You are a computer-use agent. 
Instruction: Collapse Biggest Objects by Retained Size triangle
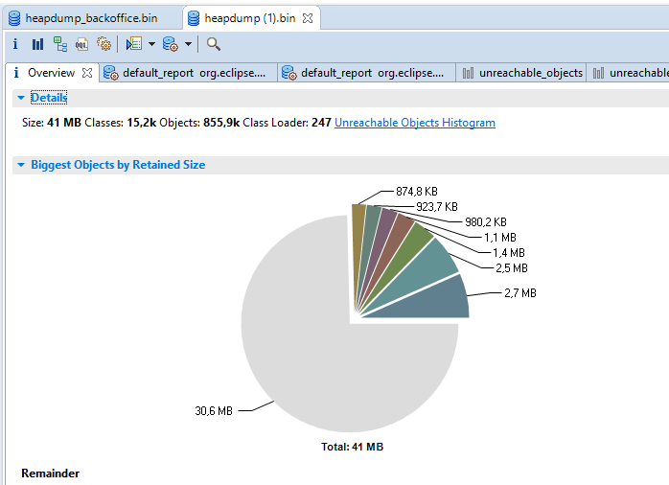(x=21, y=165)
